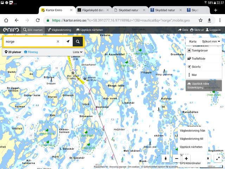
Task: Tap the download arrow icon in the toolbar
Action: pos(210,20)
